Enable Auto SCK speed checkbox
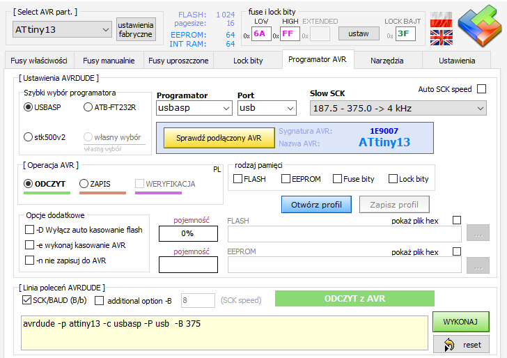This screenshot has height=358, width=507. tap(481, 89)
